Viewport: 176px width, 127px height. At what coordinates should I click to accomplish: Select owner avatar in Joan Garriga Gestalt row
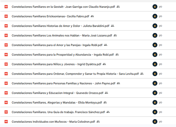point(155,7)
